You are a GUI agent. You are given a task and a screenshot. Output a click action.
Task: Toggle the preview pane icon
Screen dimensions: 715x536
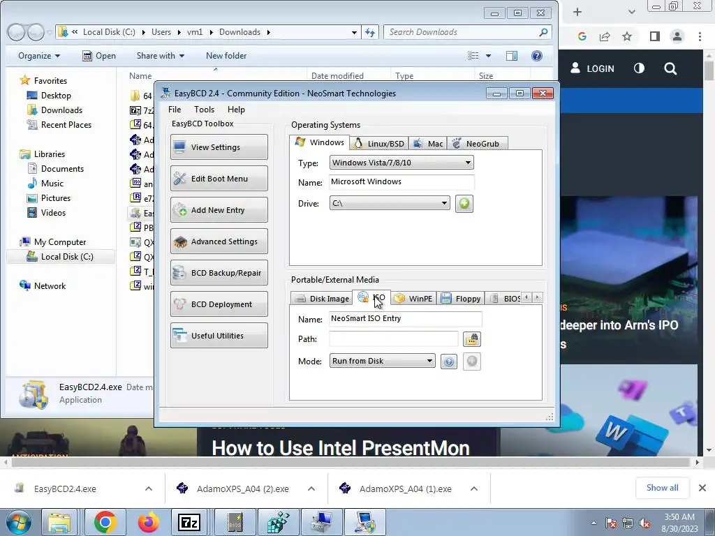pos(512,56)
